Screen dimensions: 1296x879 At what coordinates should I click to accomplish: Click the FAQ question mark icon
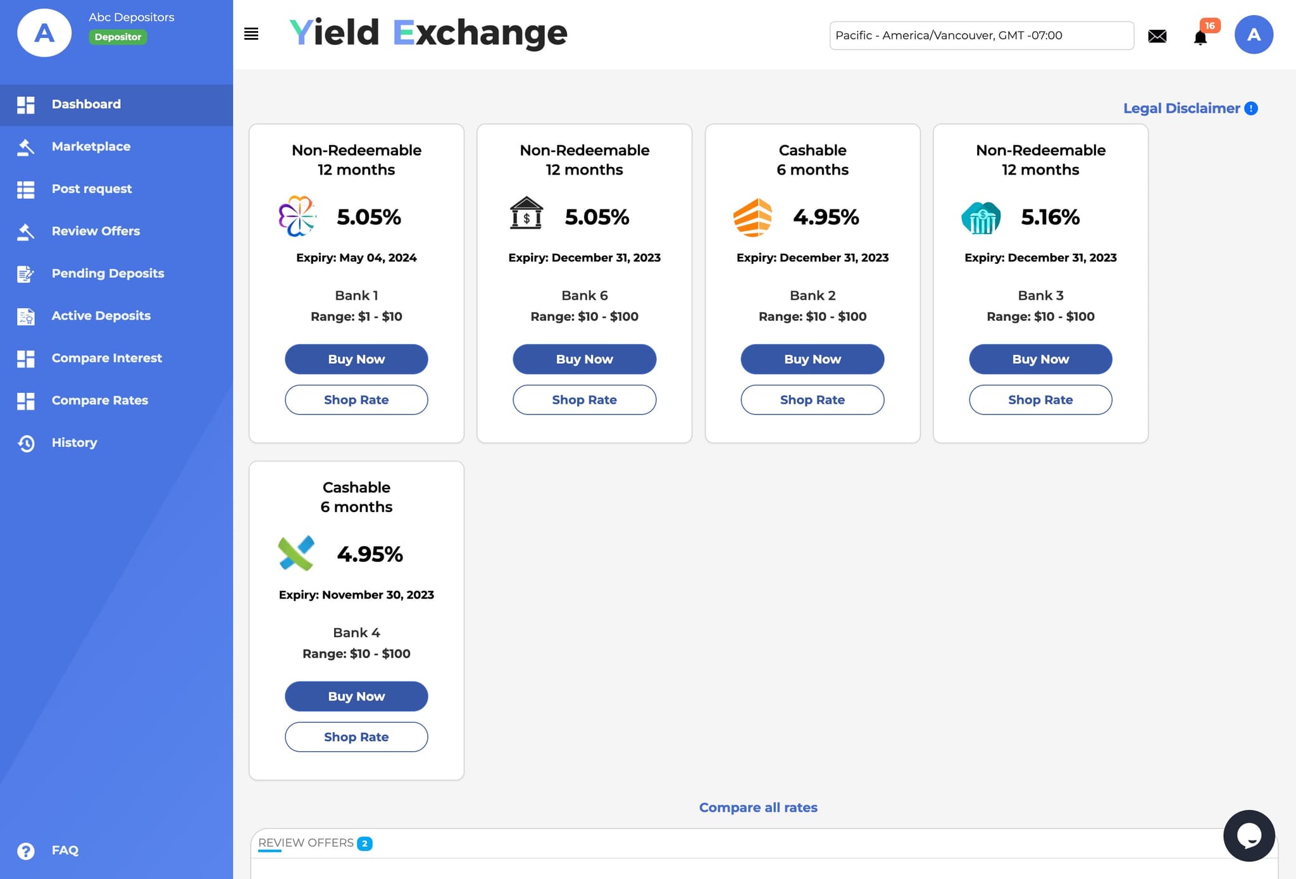[x=26, y=851]
